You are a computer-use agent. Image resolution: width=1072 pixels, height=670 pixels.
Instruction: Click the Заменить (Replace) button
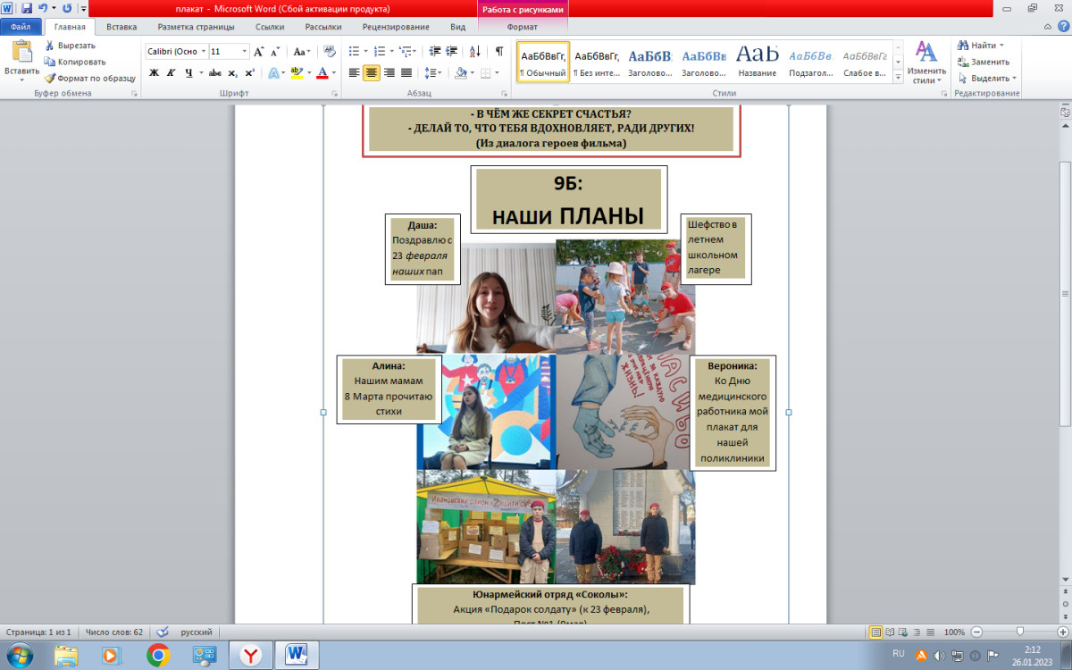click(x=984, y=62)
